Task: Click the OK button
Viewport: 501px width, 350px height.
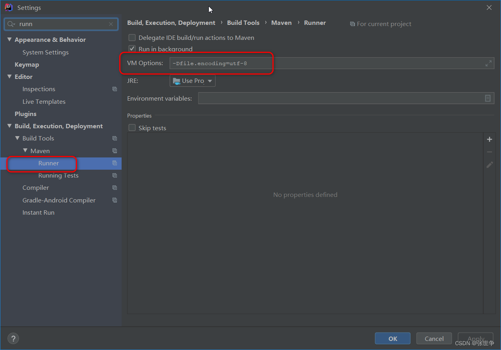Action: tap(393, 339)
